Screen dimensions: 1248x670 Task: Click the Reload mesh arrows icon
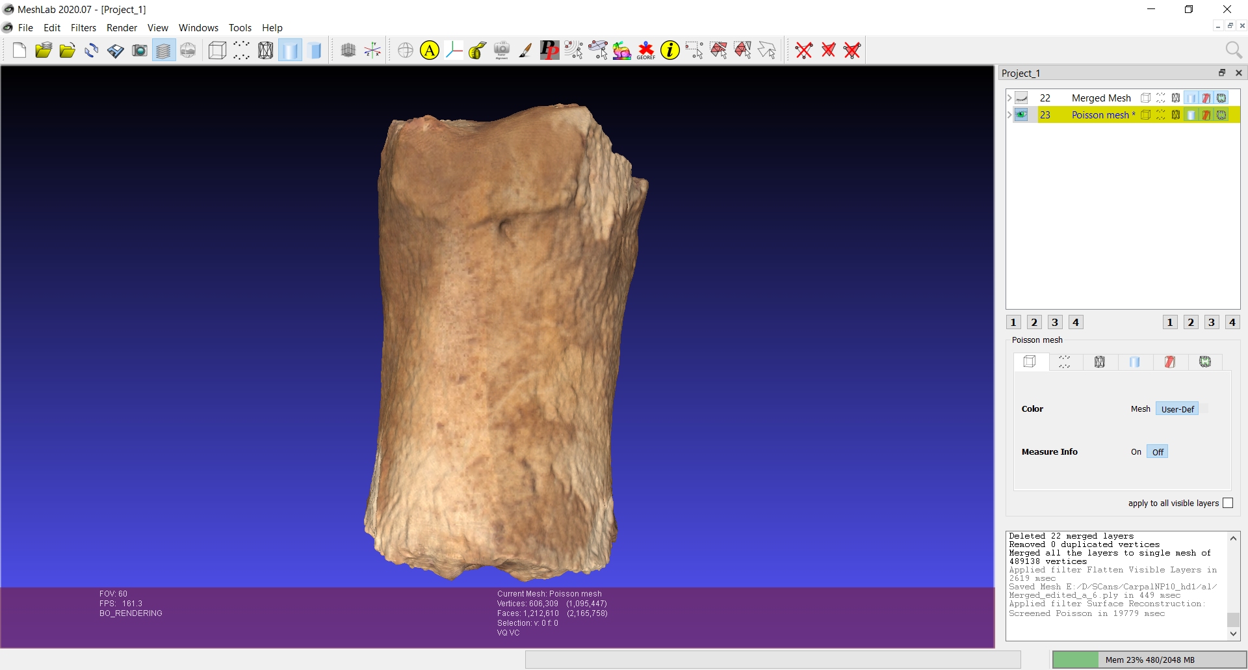[x=91, y=50]
